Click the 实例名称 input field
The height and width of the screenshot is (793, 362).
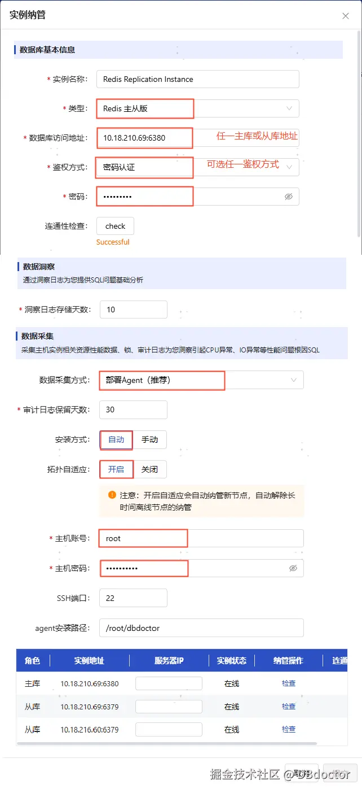(197, 79)
